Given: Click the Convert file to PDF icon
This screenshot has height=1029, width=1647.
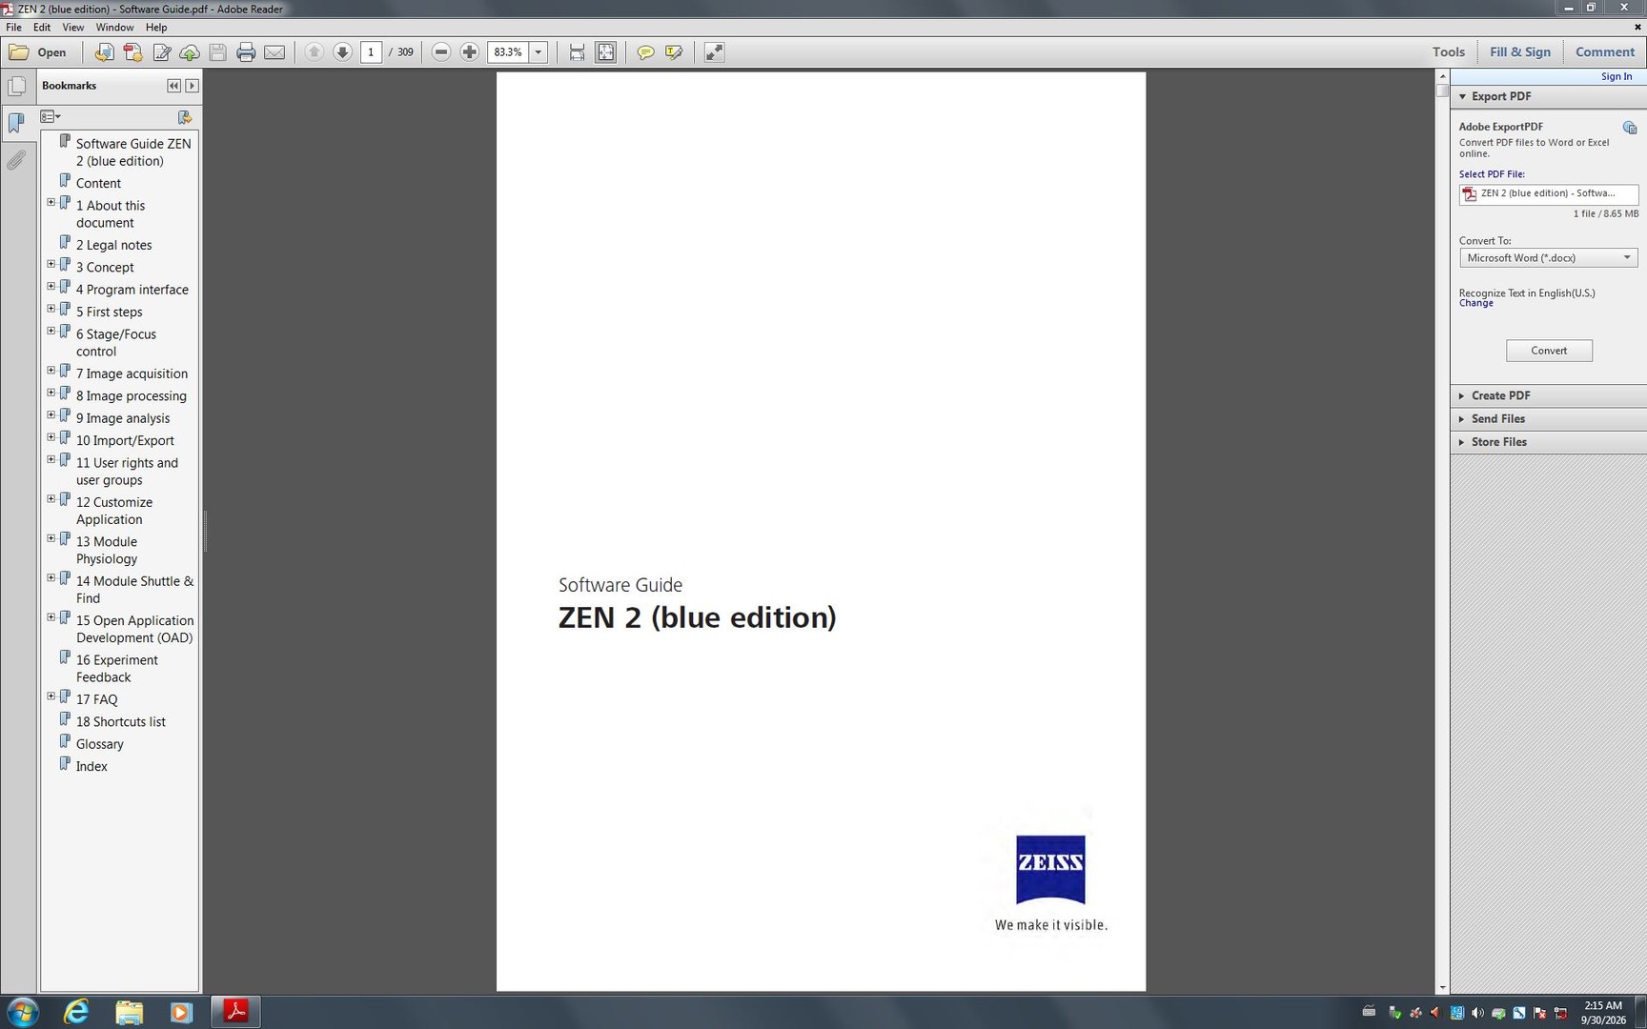Looking at the screenshot, I should pyautogui.click(x=133, y=52).
